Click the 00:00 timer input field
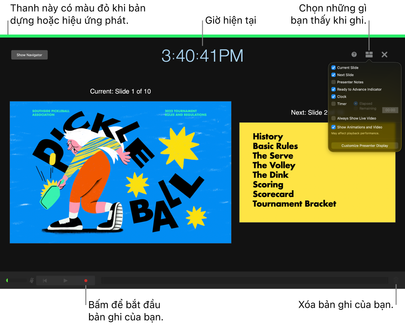This screenshot has width=405, height=327. [x=390, y=110]
